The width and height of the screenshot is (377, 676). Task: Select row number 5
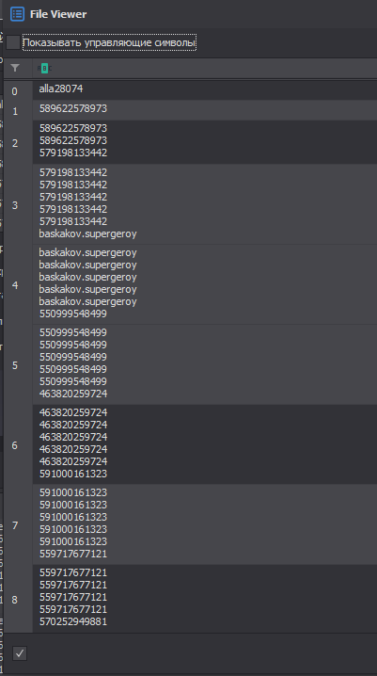pyautogui.click(x=15, y=365)
